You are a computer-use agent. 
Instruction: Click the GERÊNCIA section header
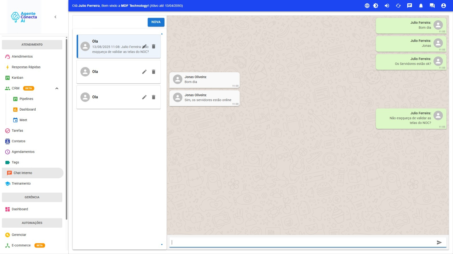pyautogui.click(x=32, y=197)
